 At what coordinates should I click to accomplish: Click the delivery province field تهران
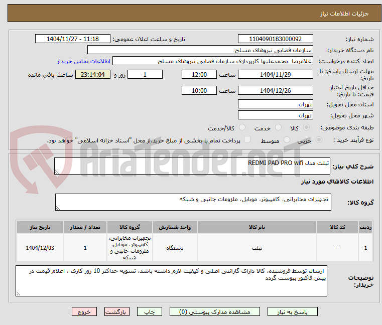pyautogui.click(x=275, y=104)
